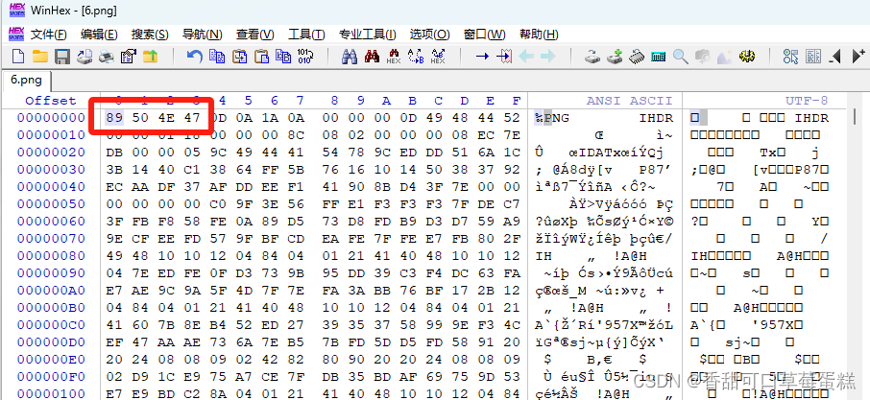This screenshot has height=400, width=870.
Task: Click the Go To Sector arrow icon
Action: pyautogui.click(x=504, y=56)
